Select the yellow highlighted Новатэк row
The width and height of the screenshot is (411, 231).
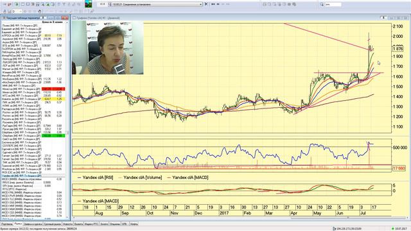(33, 99)
